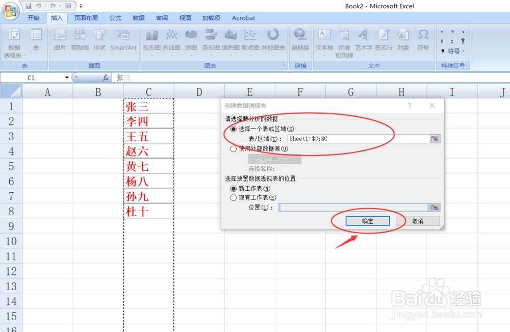Open Column chart (柱形图) menu

tap(152, 42)
